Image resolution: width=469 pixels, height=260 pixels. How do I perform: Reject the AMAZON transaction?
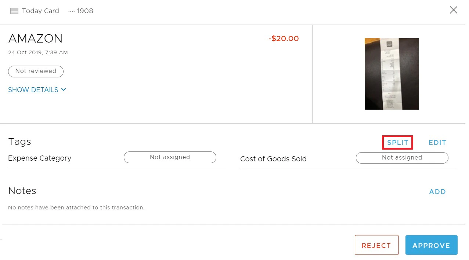click(376, 245)
